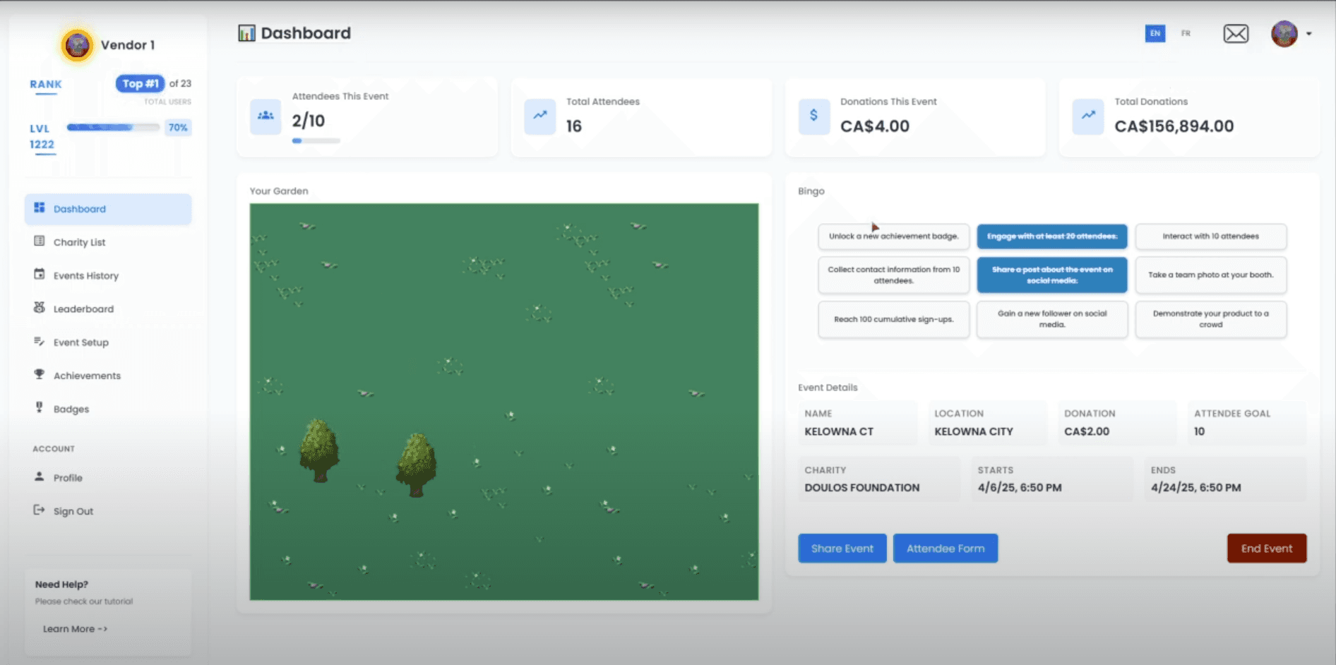The height and width of the screenshot is (665, 1336).
Task: Select Profile under the Account section
Action: click(68, 477)
